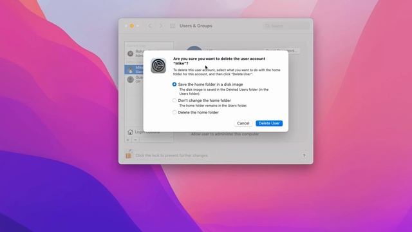The height and width of the screenshot is (232, 412).
Task: Click the plus button to add a user
Action: pyautogui.click(x=128, y=140)
